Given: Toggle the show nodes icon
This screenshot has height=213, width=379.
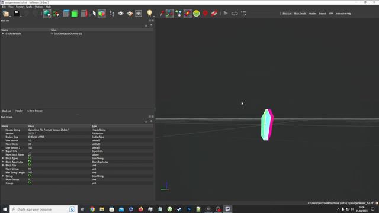Looking at the screenshot, I should [x=178, y=14].
